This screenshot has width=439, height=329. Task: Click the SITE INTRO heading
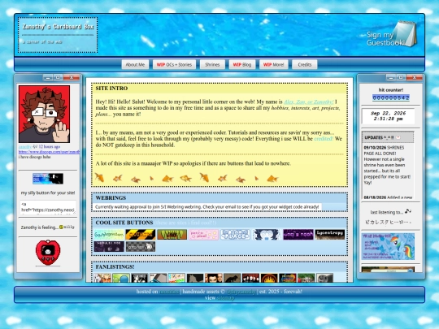coord(111,89)
